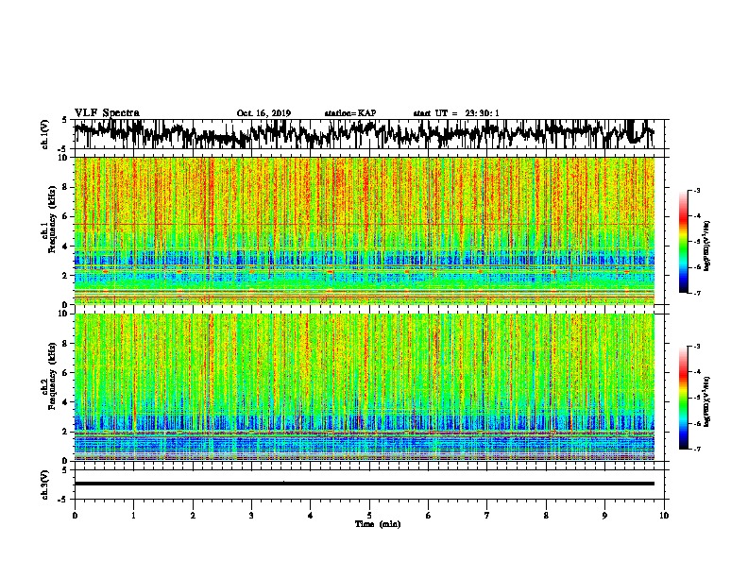Click the "ch.1(V)" waveform axis label

click(44, 134)
